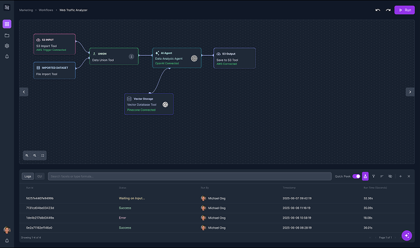Toggle the Quick Peek switch
The width and height of the screenshot is (420, 248).
click(357, 176)
